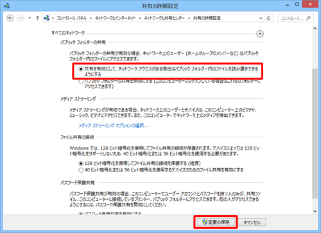The image size is (321, 233).
Task: Maximize the 共有の詳細設定 window
Action: (x=297, y=4)
